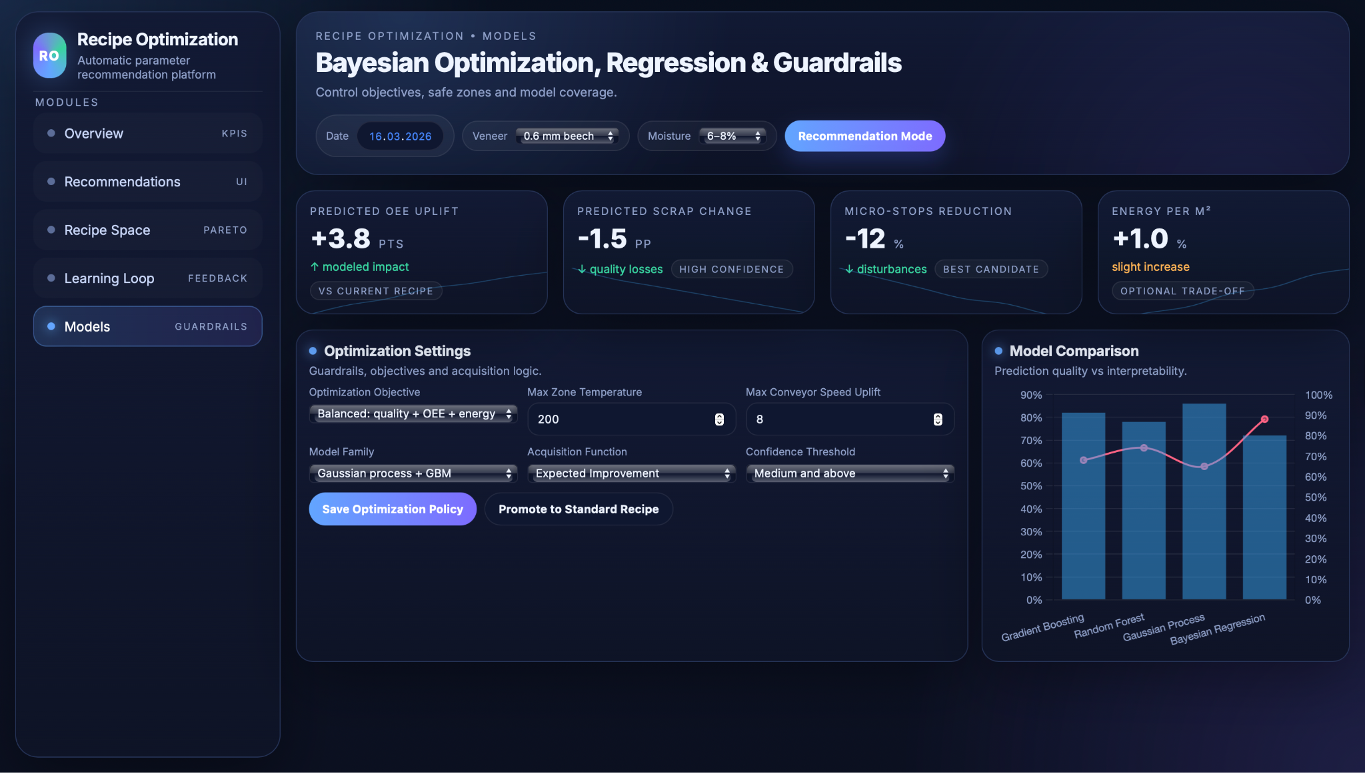Go to the Overview module
This screenshot has height=773, width=1365.
click(x=147, y=133)
